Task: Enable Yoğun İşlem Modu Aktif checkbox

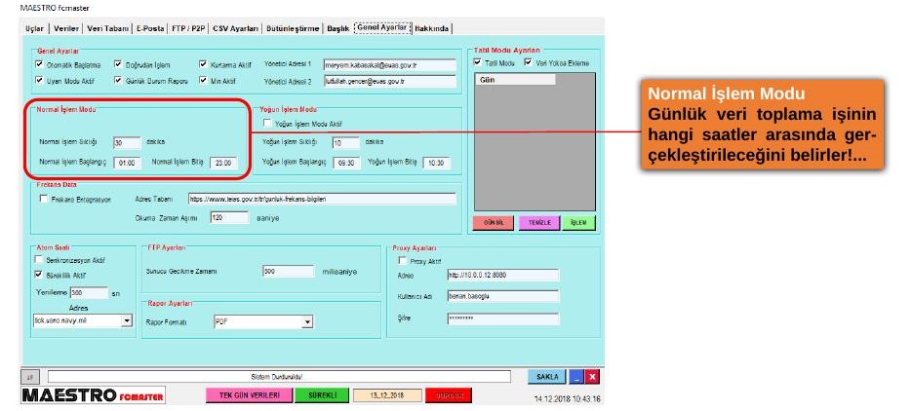Action: pos(267,123)
